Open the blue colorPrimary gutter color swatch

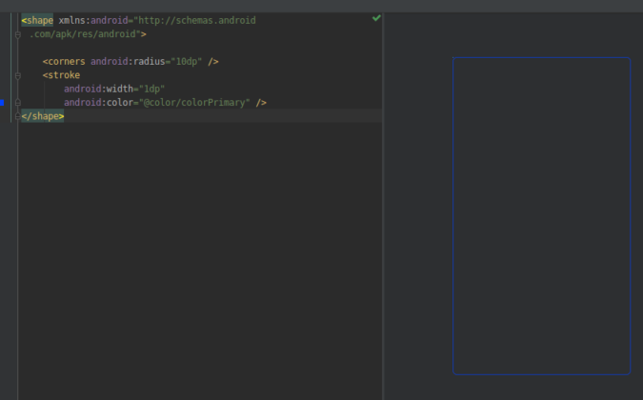(x=3, y=102)
